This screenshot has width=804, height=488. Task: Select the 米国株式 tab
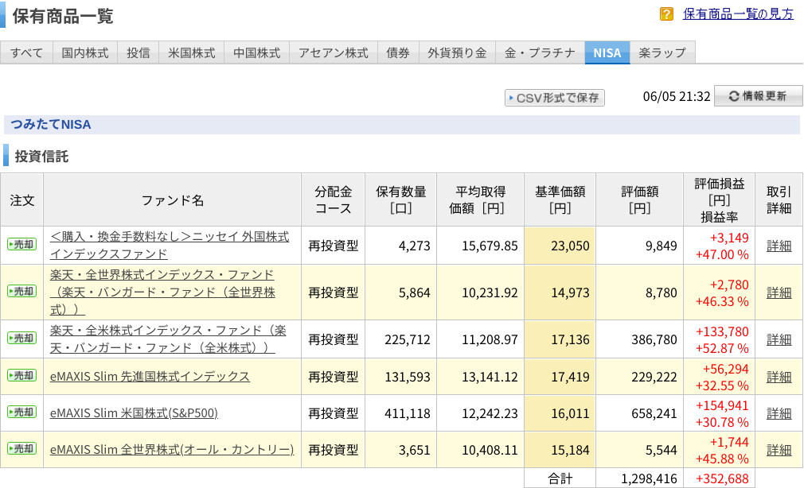(x=192, y=52)
